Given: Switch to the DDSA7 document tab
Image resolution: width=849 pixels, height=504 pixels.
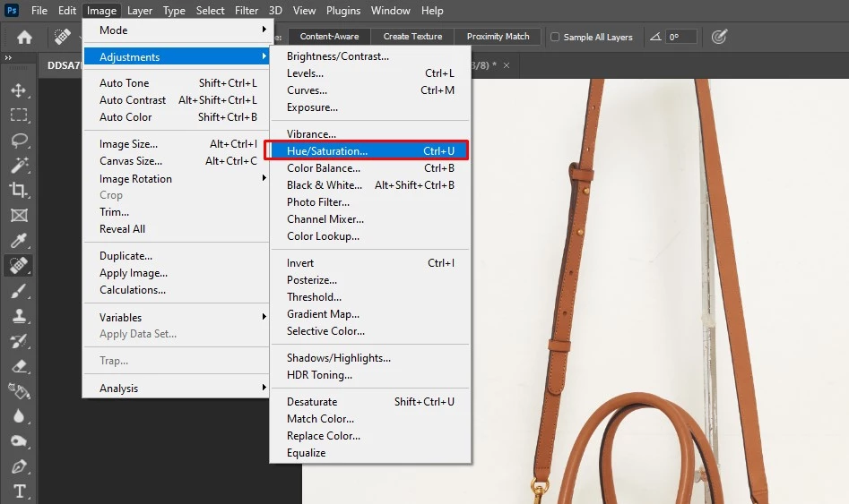Looking at the screenshot, I should click(64, 65).
